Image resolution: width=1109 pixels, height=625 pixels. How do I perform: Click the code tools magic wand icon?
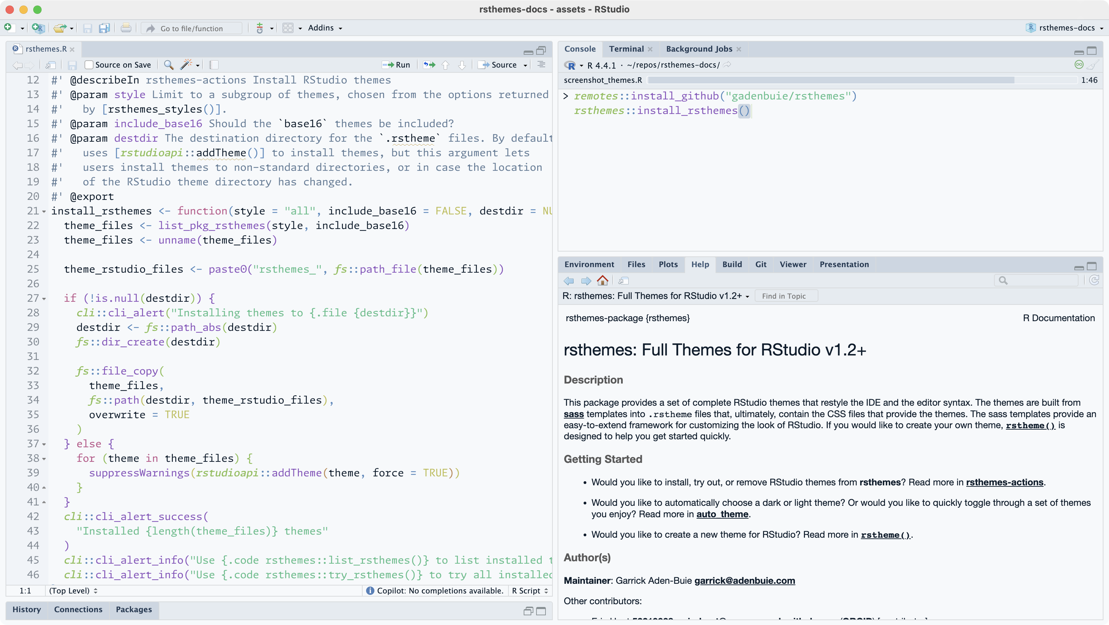(186, 65)
